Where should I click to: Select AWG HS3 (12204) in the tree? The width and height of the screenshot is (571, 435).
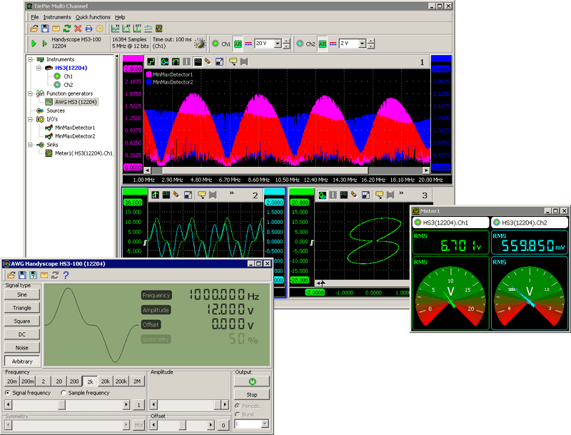76,102
